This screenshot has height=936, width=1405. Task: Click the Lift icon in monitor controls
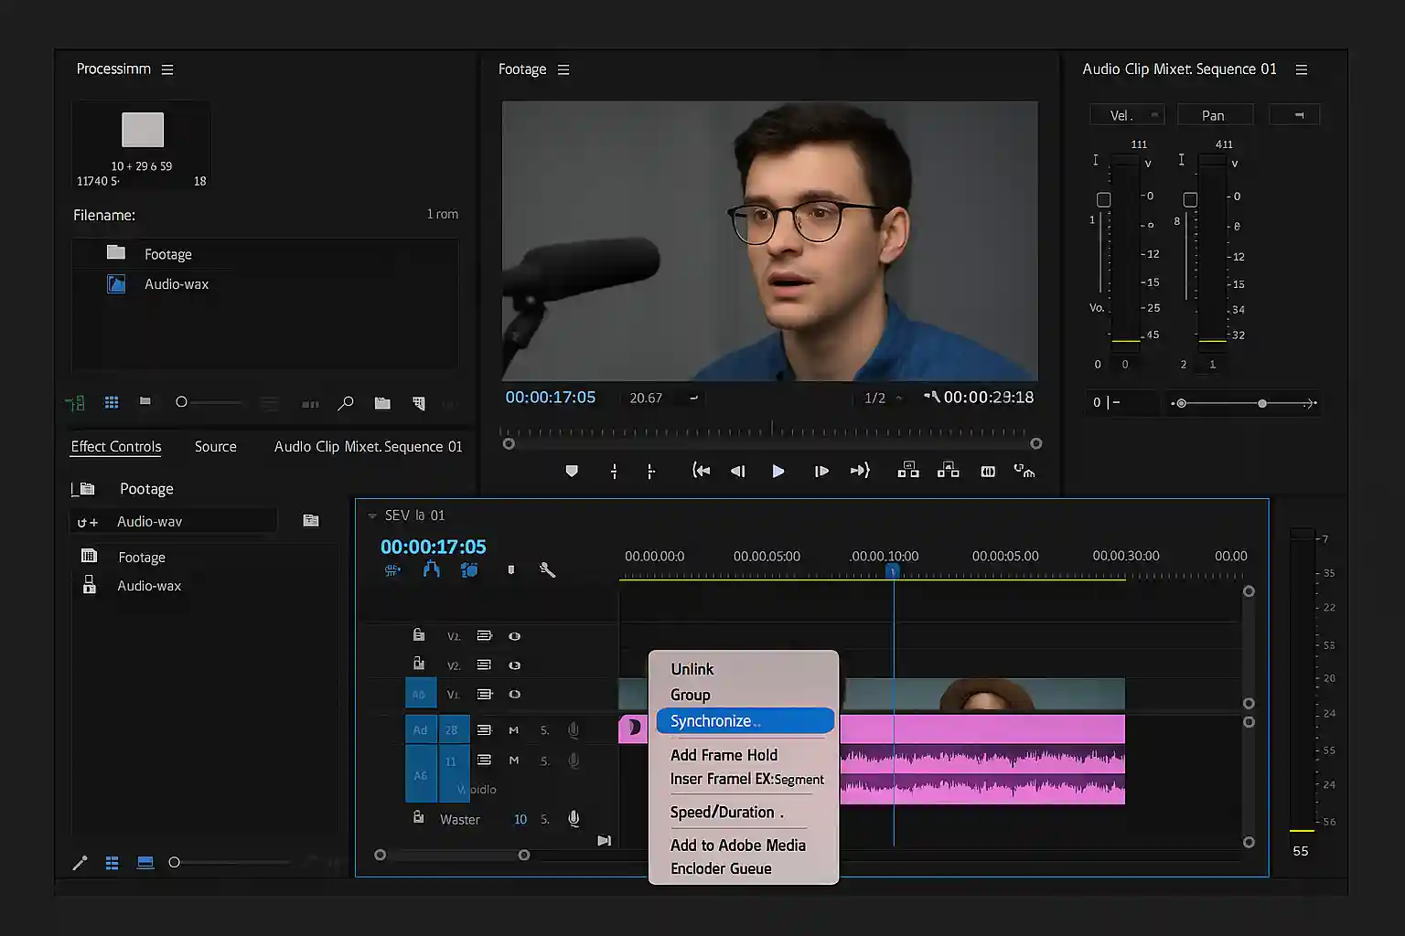coord(907,470)
